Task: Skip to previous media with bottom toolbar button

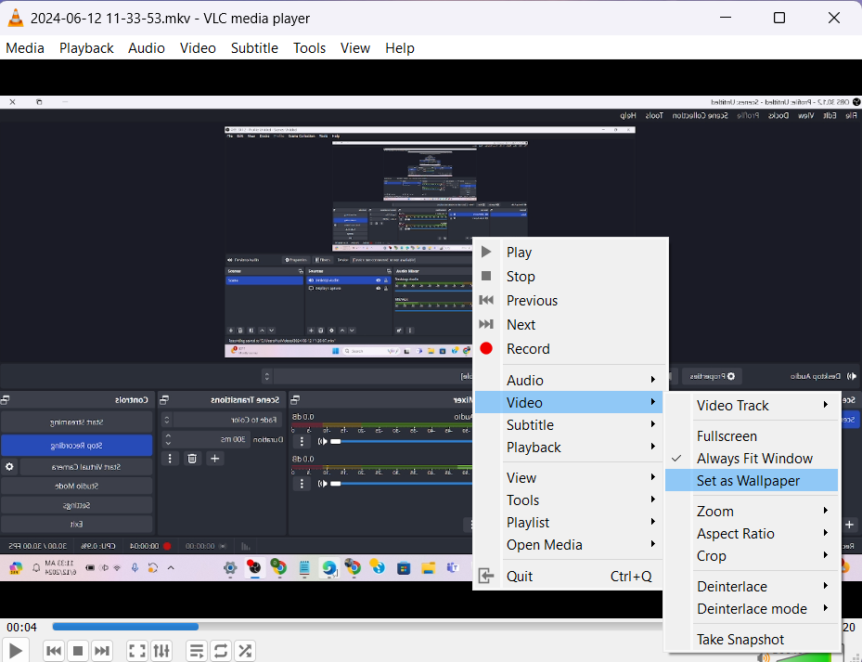Action: (x=54, y=651)
